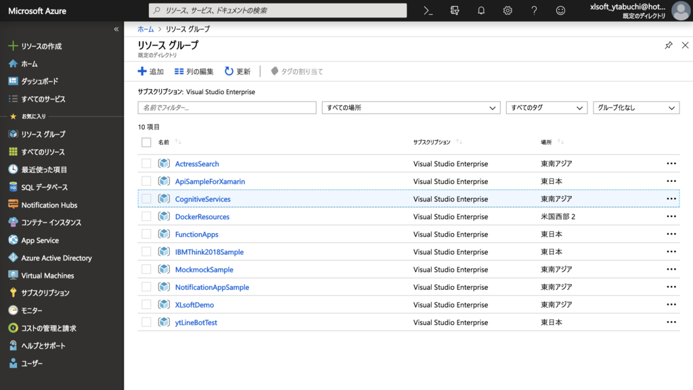Check the DockerResources row checkbox
The width and height of the screenshot is (693, 390).
146,216
